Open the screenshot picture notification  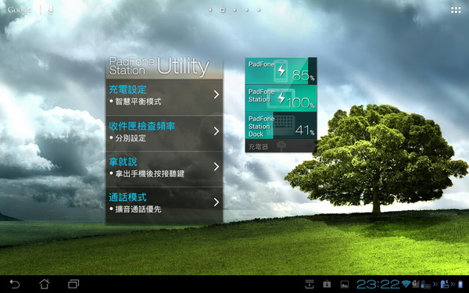[345, 284]
